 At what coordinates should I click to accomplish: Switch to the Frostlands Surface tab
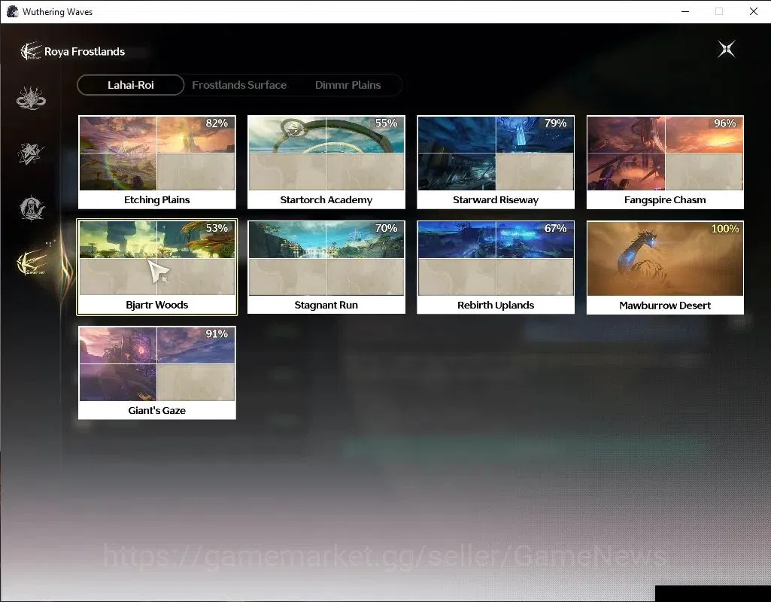pyautogui.click(x=239, y=85)
